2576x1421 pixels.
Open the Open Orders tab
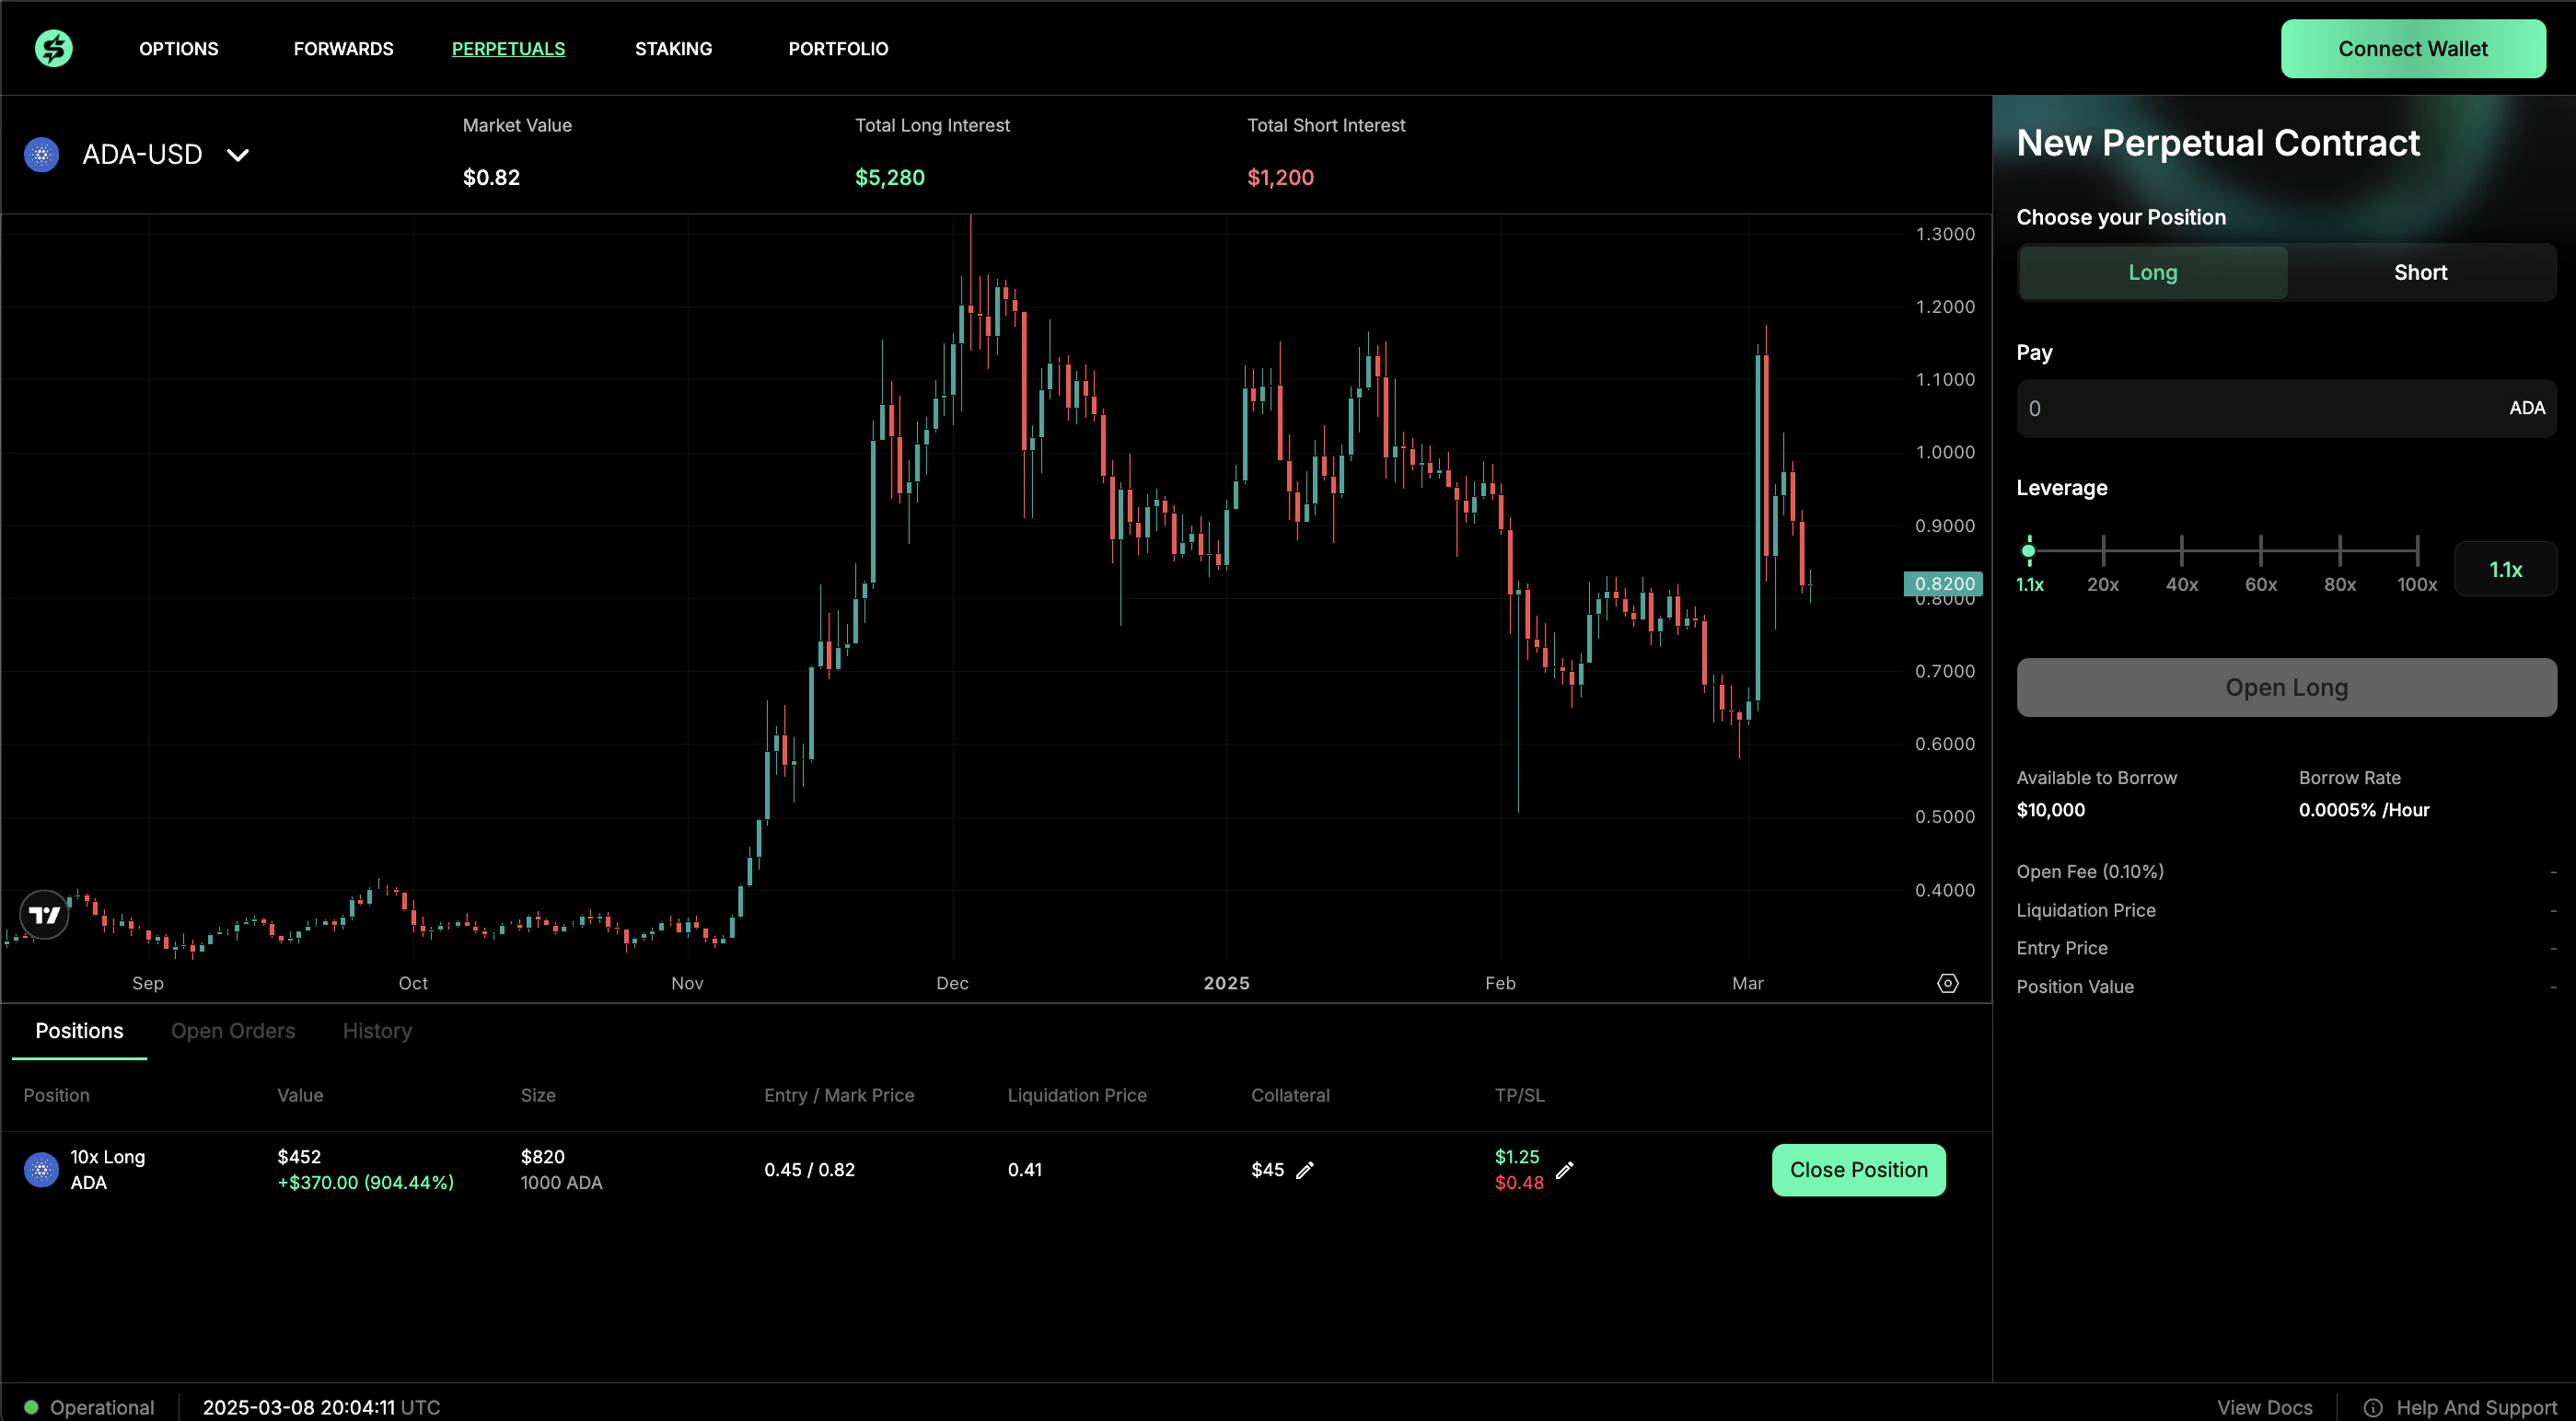point(233,1031)
